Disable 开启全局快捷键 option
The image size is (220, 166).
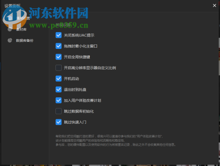(59, 57)
